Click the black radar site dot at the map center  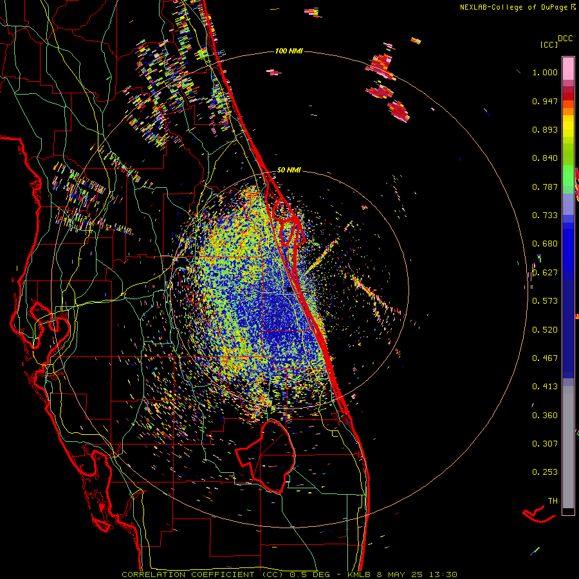[289, 290]
